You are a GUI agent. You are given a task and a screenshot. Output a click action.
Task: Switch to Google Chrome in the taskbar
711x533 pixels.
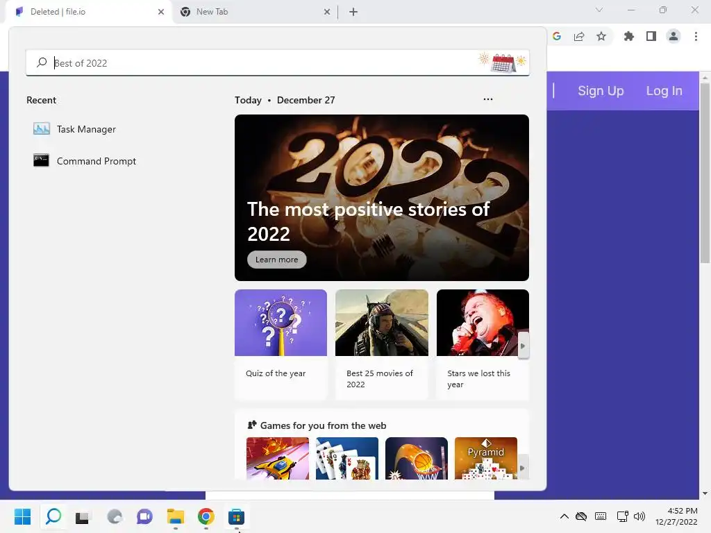coord(206,516)
